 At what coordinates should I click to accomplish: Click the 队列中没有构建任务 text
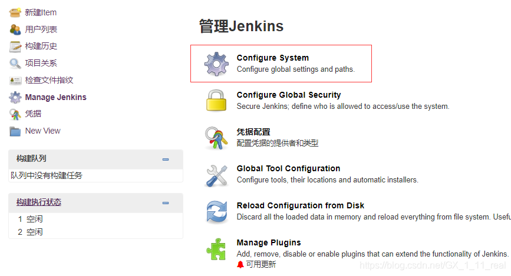click(47, 175)
